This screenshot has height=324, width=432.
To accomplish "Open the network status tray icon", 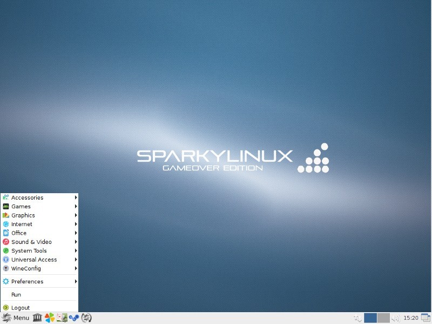I will (x=357, y=318).
